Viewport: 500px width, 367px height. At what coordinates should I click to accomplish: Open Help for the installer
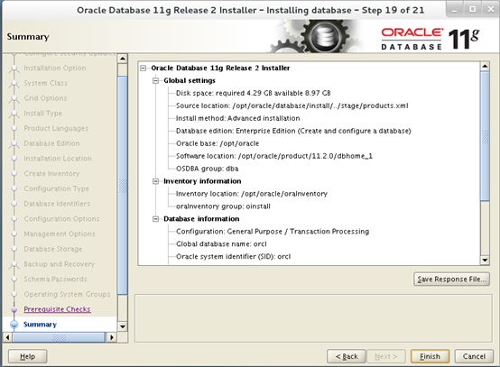(27, 356)
